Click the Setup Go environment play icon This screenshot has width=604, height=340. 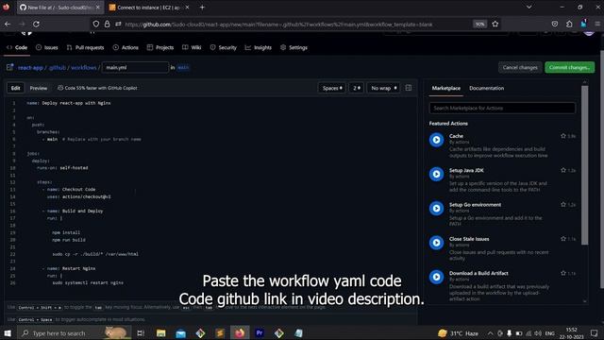pyautogui.click(x=436, y=208)
